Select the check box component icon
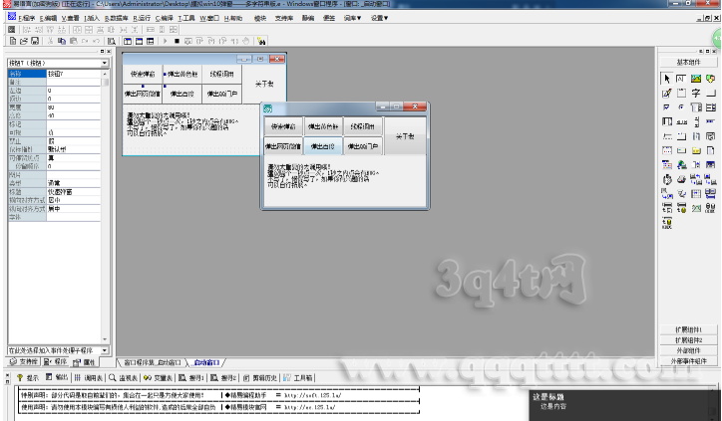Viewport: 722px width, 421px height. click(667, 107)
